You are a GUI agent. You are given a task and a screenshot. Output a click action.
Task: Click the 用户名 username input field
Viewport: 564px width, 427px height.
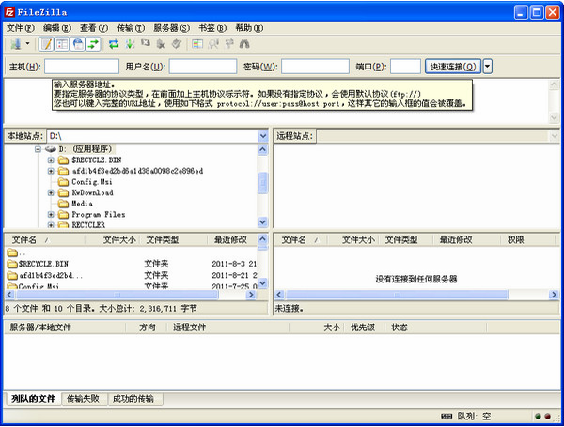pyautogui.click(x=203, y=67)
